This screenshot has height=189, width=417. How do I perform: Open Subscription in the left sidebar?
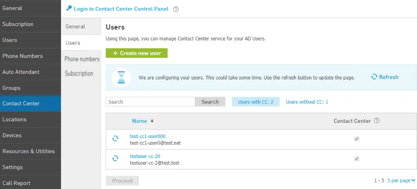30,24
